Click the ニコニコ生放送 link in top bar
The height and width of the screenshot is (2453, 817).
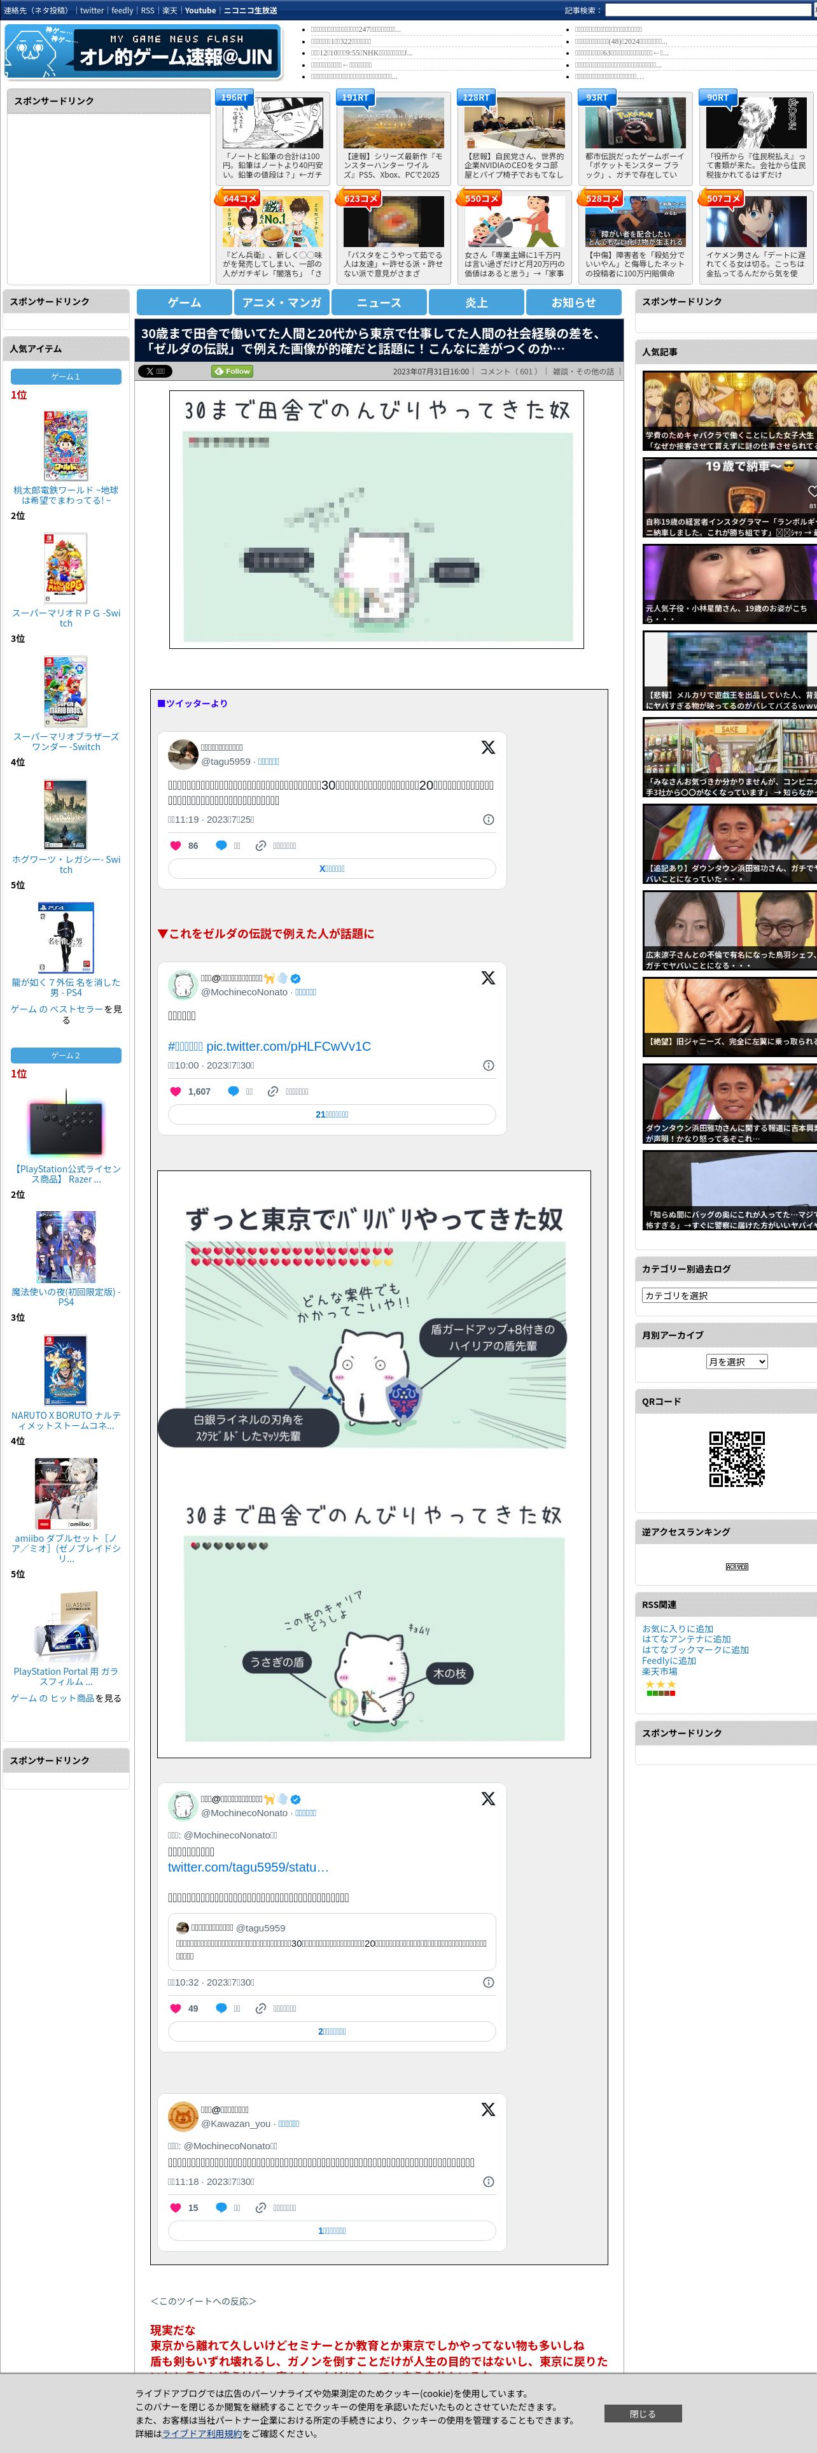(250, 10)
